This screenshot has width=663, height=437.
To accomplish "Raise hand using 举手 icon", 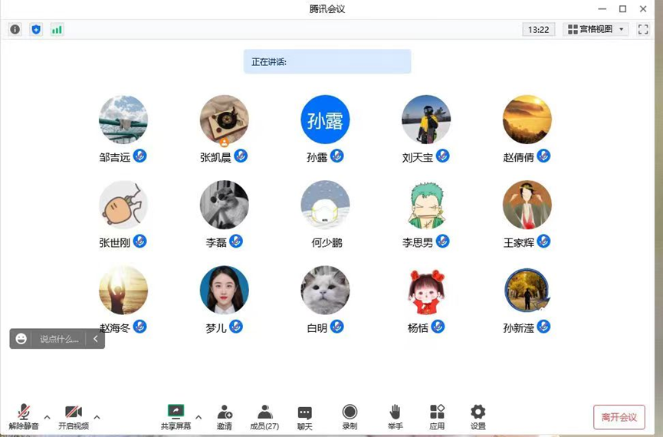I will [395, 416].
